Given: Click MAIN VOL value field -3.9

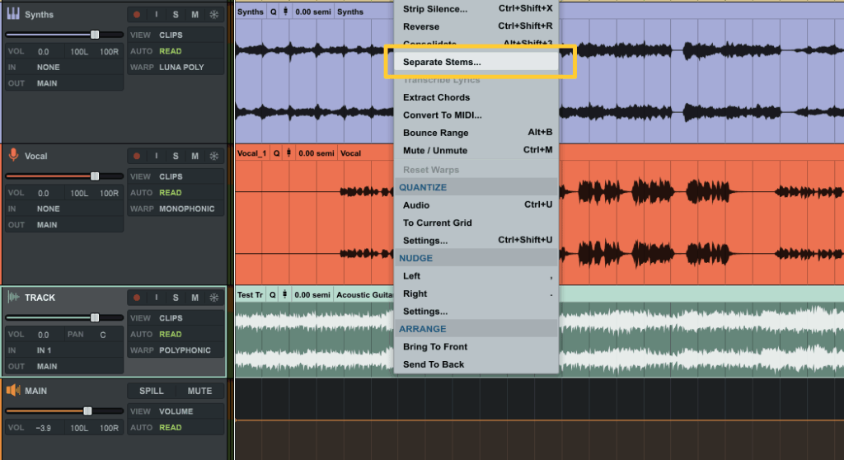Looking at the screenshot, I should tap(44, 428).
